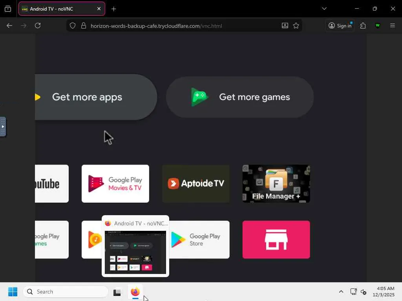The height and width of the screenshot is (301, 402).
Task: Launch File Manager + app
Action: coord(276,184)
